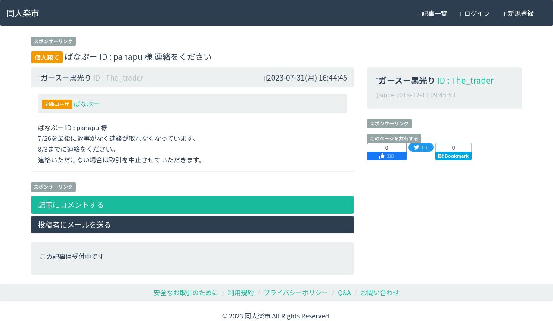Click the line 7/26を最後に返事がなく連絡が取れなくなっています。
Image resolution: width=553 pixels, height=321 pixels.
(x=117, y=138)
